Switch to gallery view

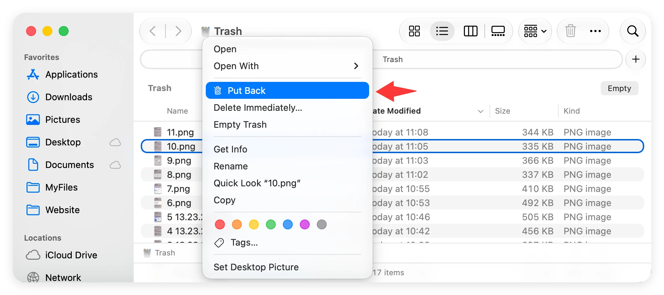498,31
